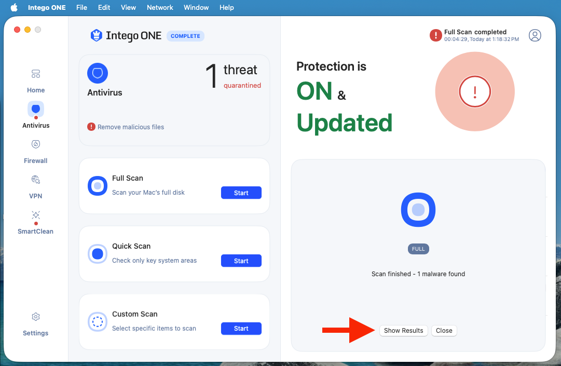Image resolution: width=561 pixels, height=366 pixels.
Task: Open the Intego ONE app menu
Action: [47, 7]
